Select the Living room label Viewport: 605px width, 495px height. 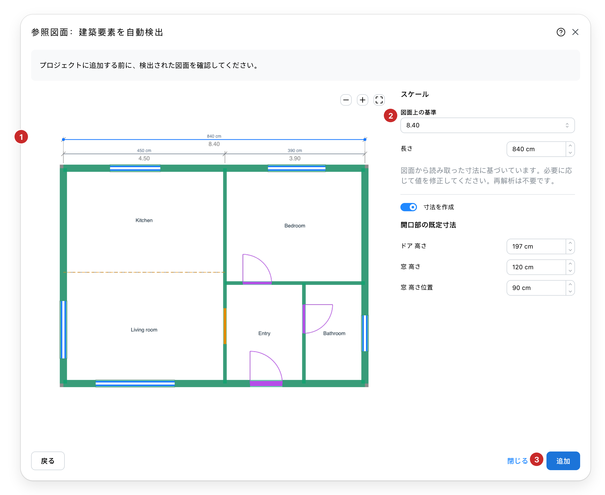coord(144,330)
